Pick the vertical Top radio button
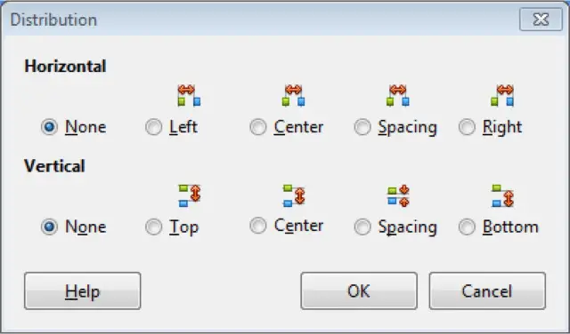 pyautogui.click(x=153, y=227)
